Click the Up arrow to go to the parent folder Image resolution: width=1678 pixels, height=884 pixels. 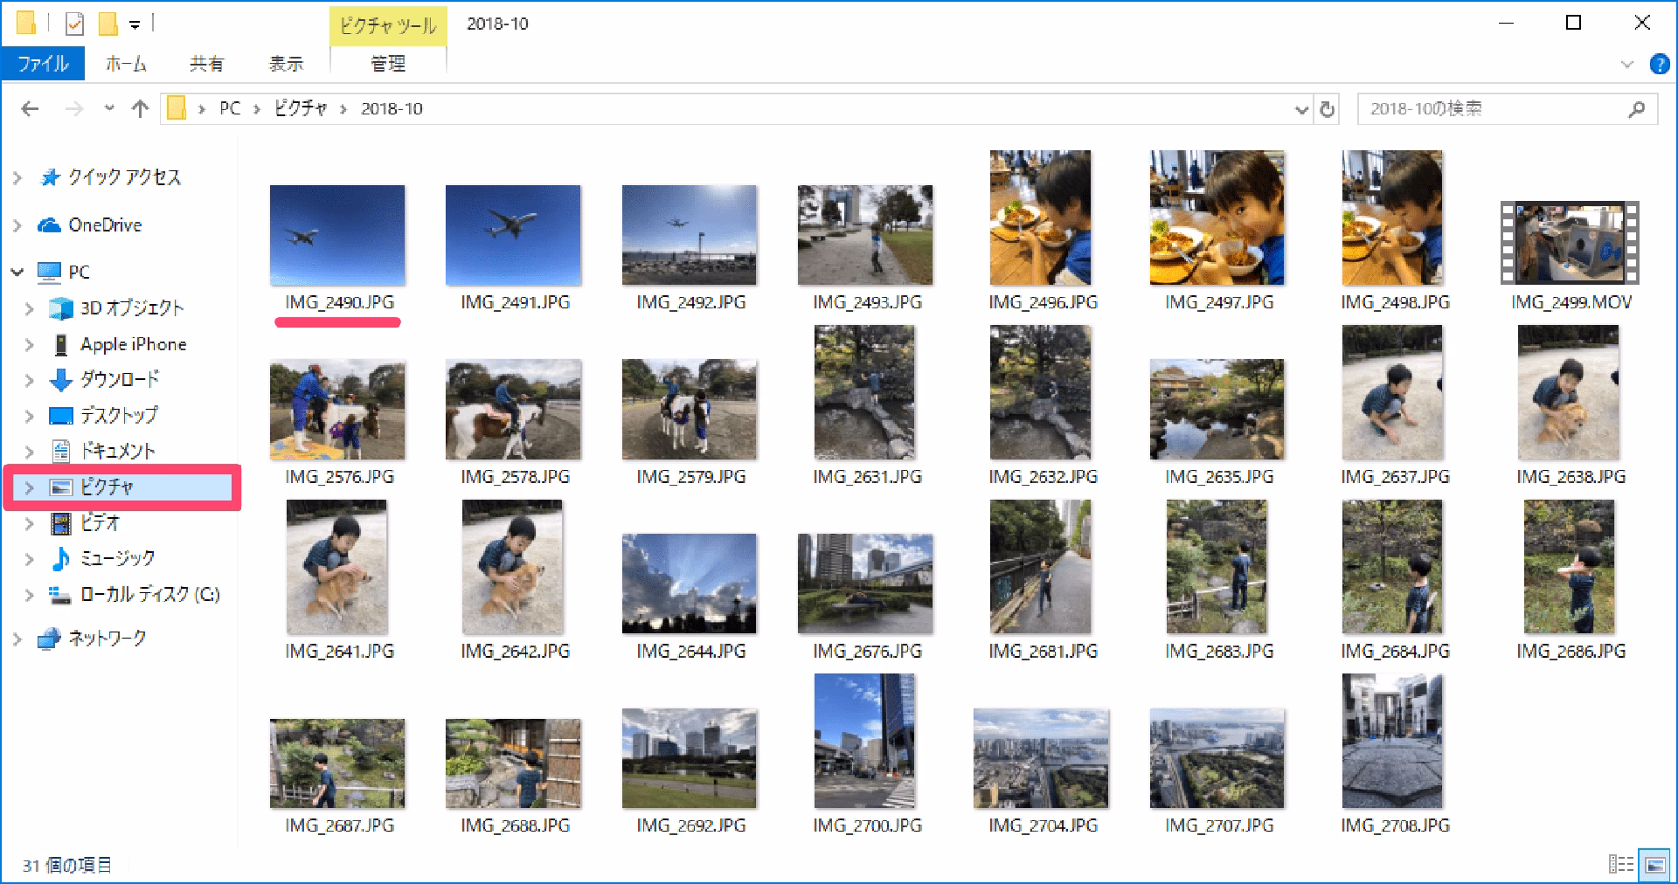point(141,108)
